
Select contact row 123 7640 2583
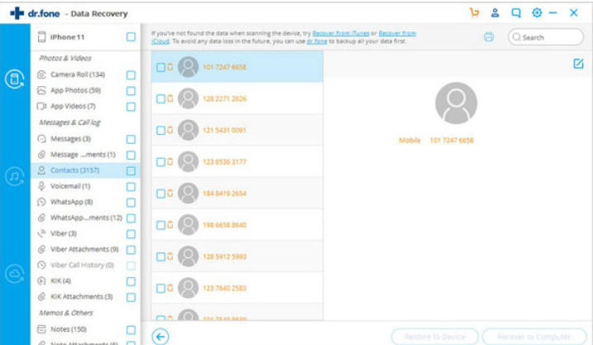(x=237, y=288)
